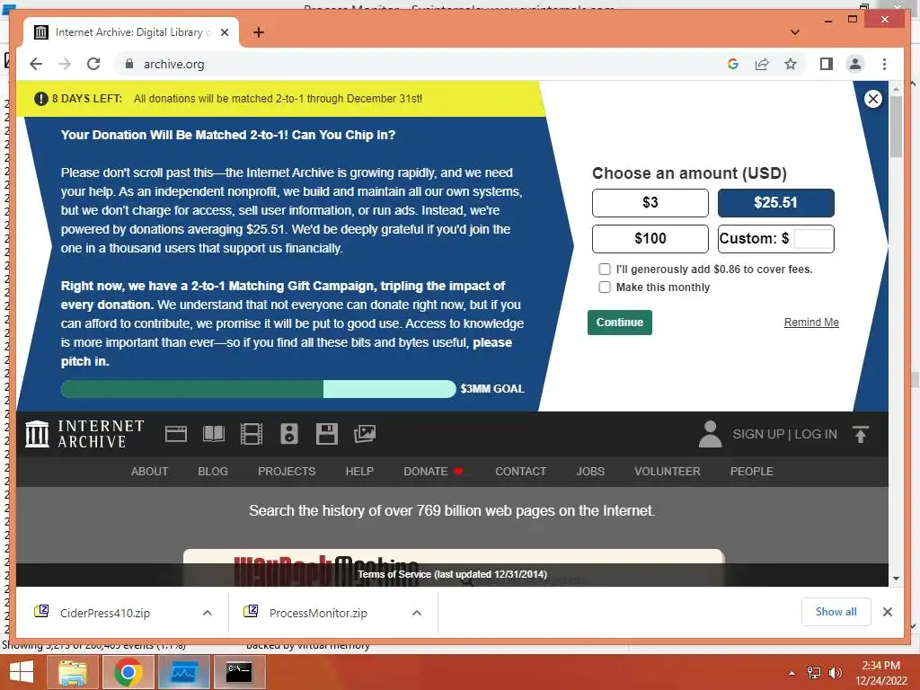Screen dimensions: 920x690
Task: Select the $25.51 donation amount
Action: click(775, 203)
